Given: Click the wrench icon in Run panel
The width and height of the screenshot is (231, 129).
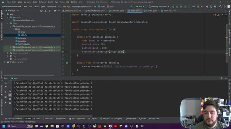Looking at the screenshot, I should 6,87.
